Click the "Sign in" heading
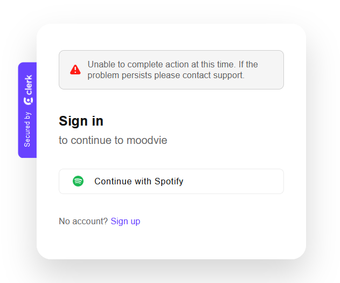 point(81,121)
